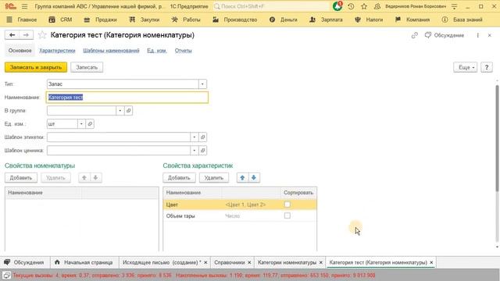The image size is (500, 281).
Task: Open history clock icon
Action: click(351, 6)
